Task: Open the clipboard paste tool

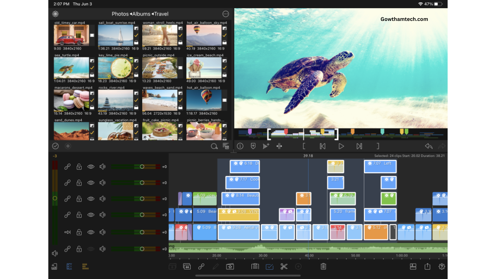Action: point(255,267)
